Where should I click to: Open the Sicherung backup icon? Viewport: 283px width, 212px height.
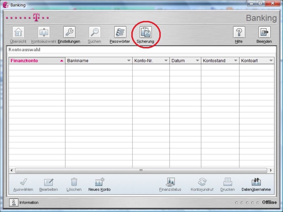[x=146, y=33]
